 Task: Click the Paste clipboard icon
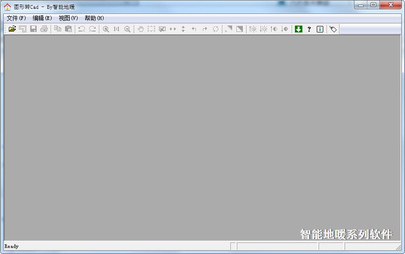coord(68,29)
